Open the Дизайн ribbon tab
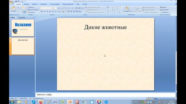Screen dimensions: 186x104 point(35,4)
